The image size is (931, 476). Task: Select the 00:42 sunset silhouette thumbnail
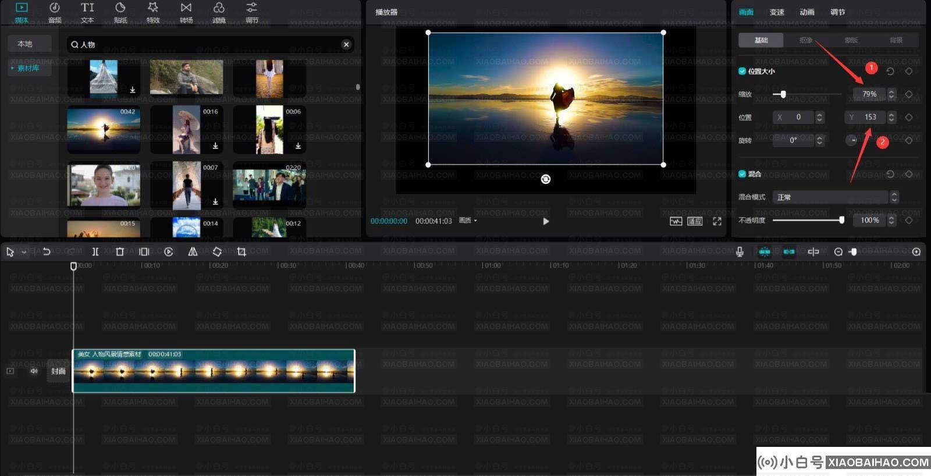pos(104,130)
